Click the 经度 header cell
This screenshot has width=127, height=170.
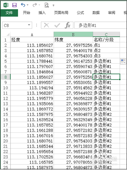click(32, 40)
